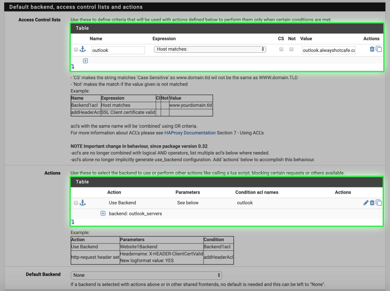Click www.yourdomain.tld example cell

coord(191,105)
